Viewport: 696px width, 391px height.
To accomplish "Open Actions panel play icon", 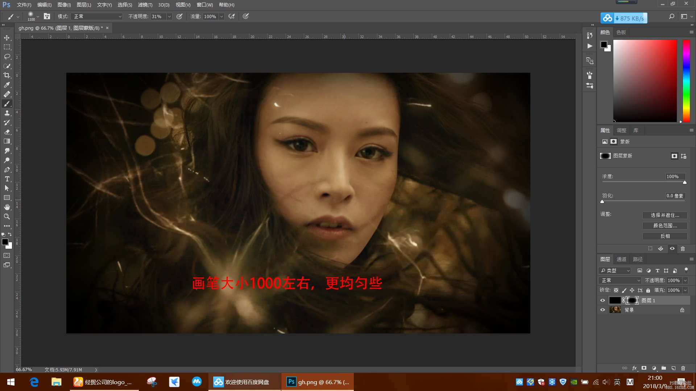I will coord(590,46).
